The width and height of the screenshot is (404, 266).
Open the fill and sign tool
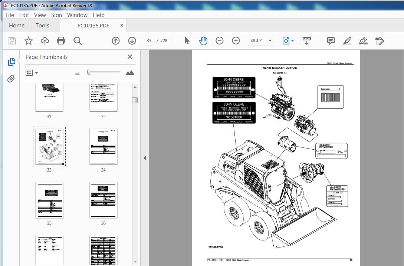click(363, 41)
